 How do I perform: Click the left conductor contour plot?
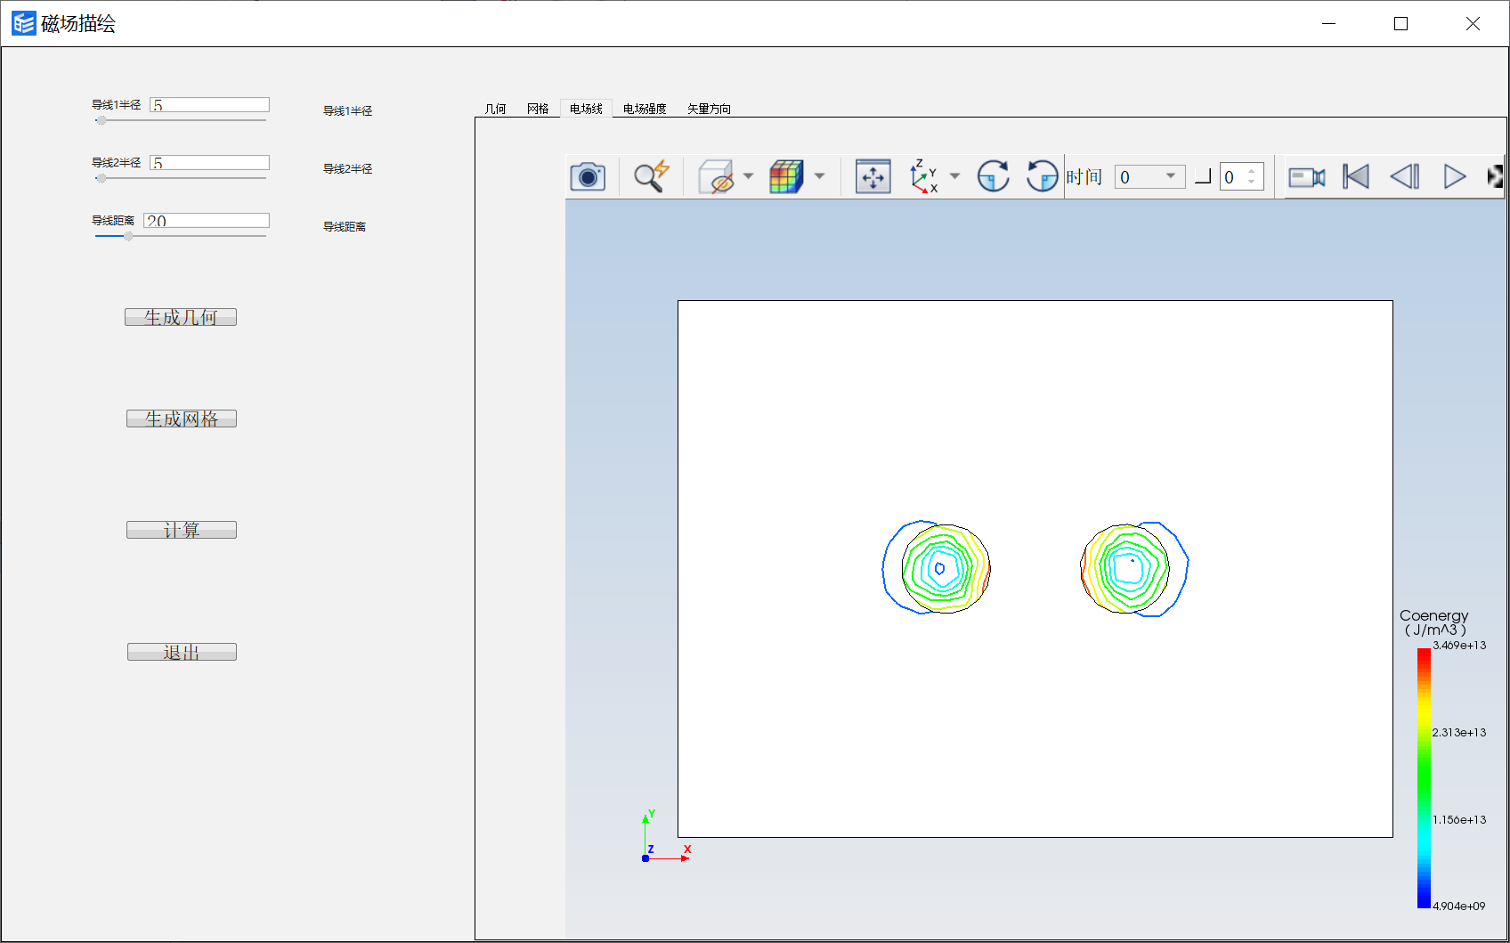[x=937, y=568]
